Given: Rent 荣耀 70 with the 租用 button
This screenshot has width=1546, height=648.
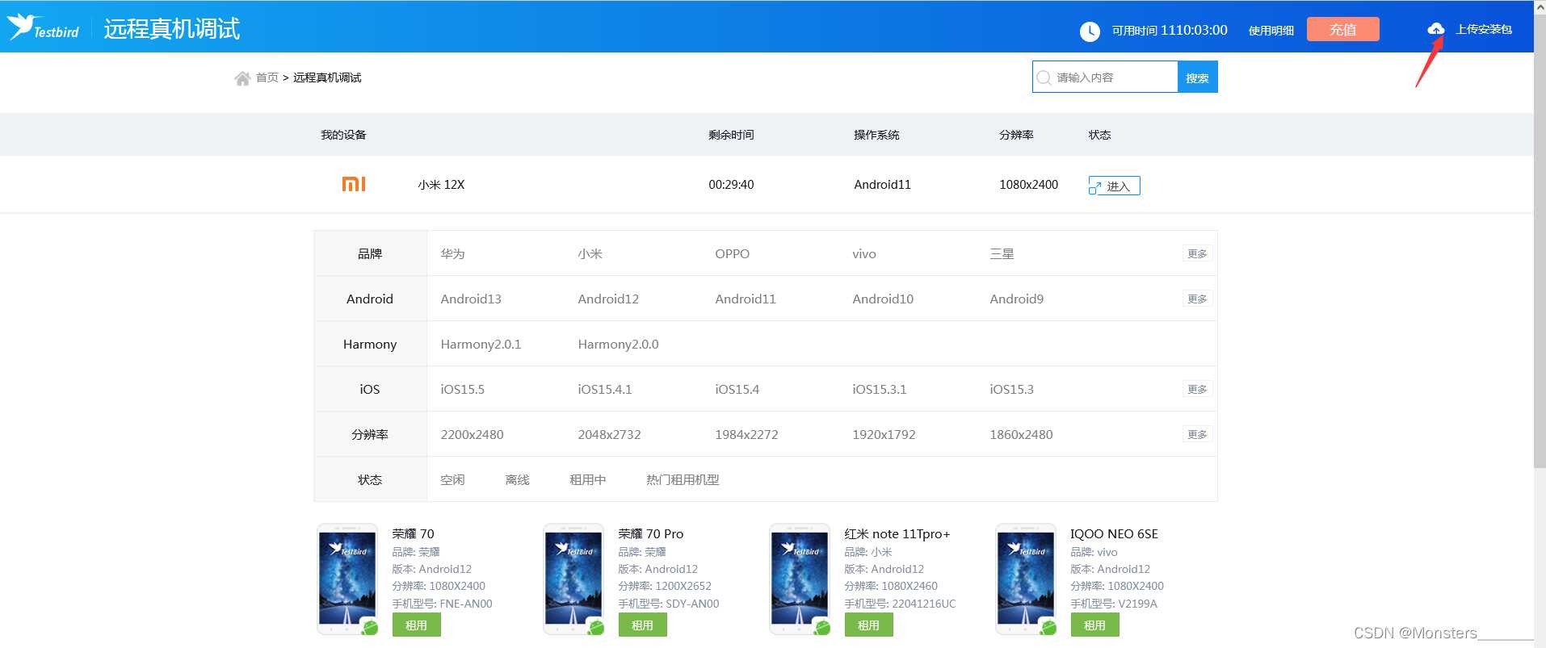Looking at the screenshot, I should point(416,625).
